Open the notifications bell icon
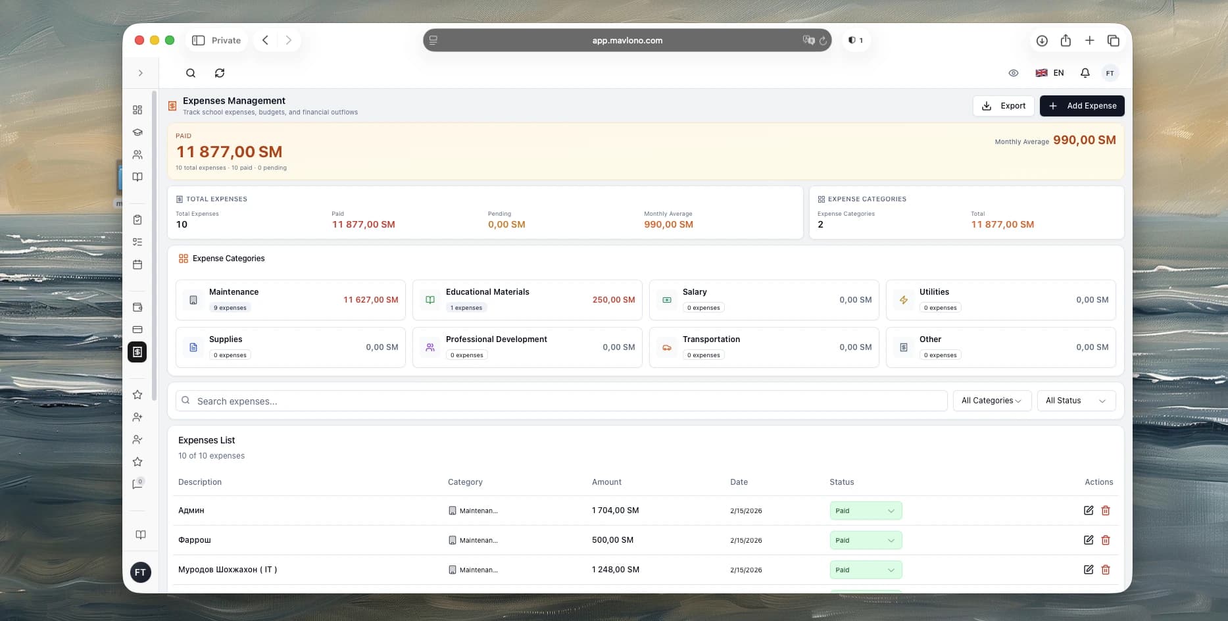This screenshot has width=1228, height=621. coord(1085,73)
